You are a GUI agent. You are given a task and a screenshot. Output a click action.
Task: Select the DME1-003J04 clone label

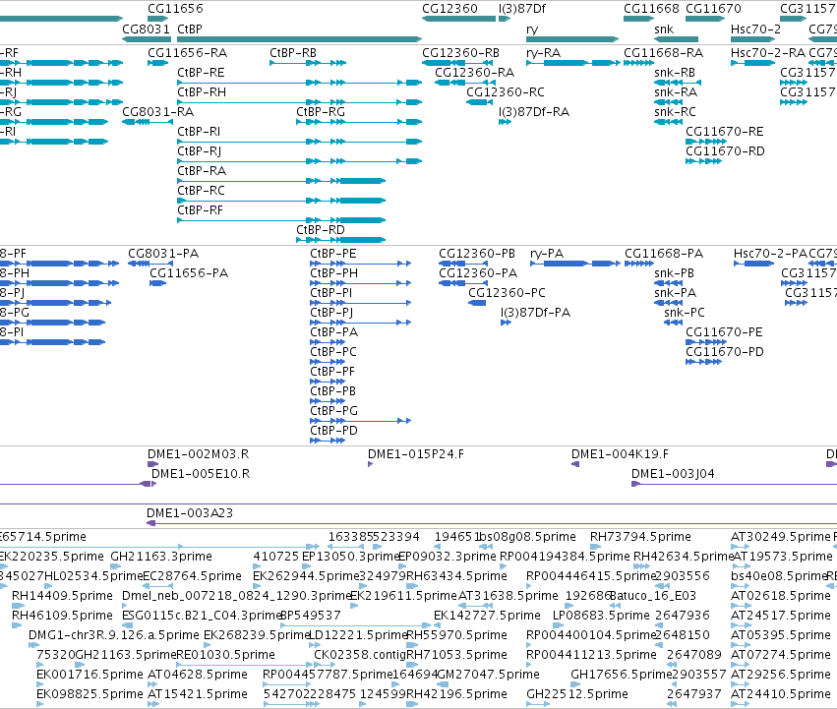pos(673,474)
